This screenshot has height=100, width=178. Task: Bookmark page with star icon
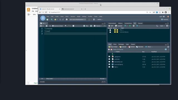150,12
